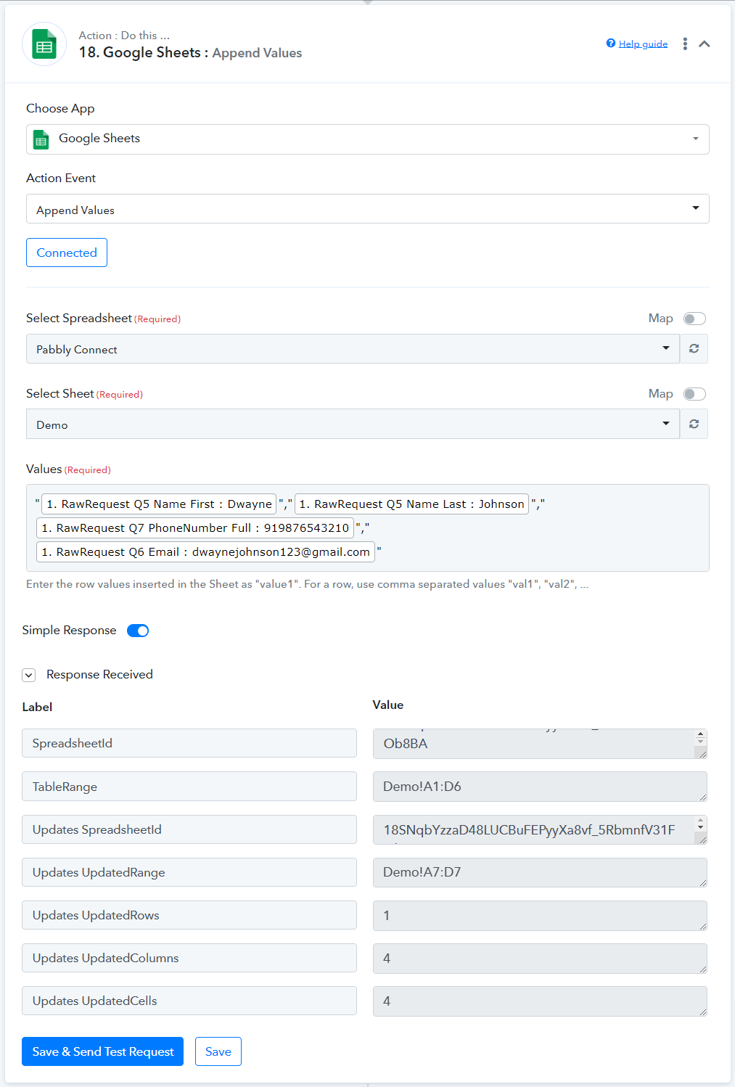The width and height of the screenshot is (735, 1087).
Task: Click the Google Sheets step icon in header
Action: 44,44
